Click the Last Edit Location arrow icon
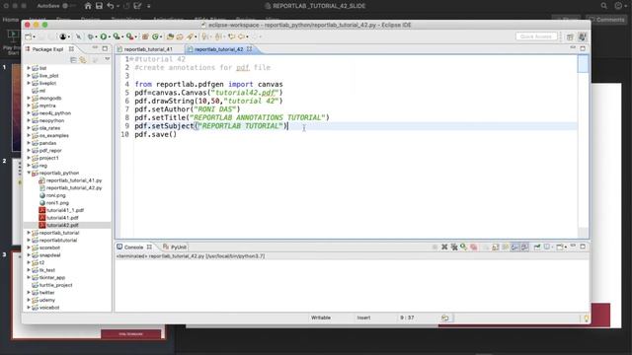The height and width of the screenshot is (355, 632). [x=231, y=36]
